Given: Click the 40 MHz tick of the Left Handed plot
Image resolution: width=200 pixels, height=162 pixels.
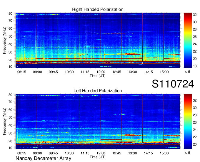Looking at the screenshot, I should coord(10,125).
